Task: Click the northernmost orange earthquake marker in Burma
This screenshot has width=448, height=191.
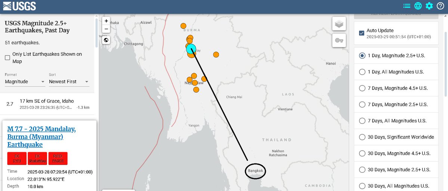Action: [183, 26]
